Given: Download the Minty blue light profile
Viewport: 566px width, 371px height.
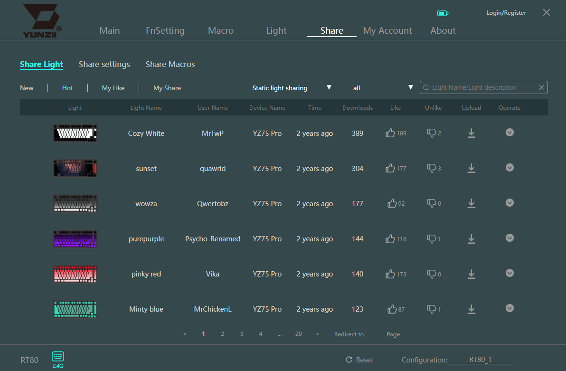Looking at the screenshot, I should tap(471, 309).
